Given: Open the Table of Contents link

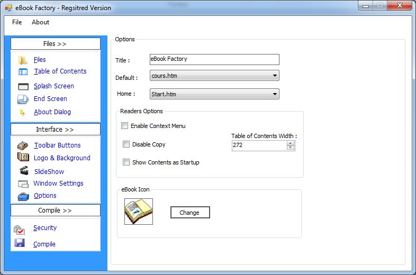Looking at the screenshot, I should tap(60, 71).
